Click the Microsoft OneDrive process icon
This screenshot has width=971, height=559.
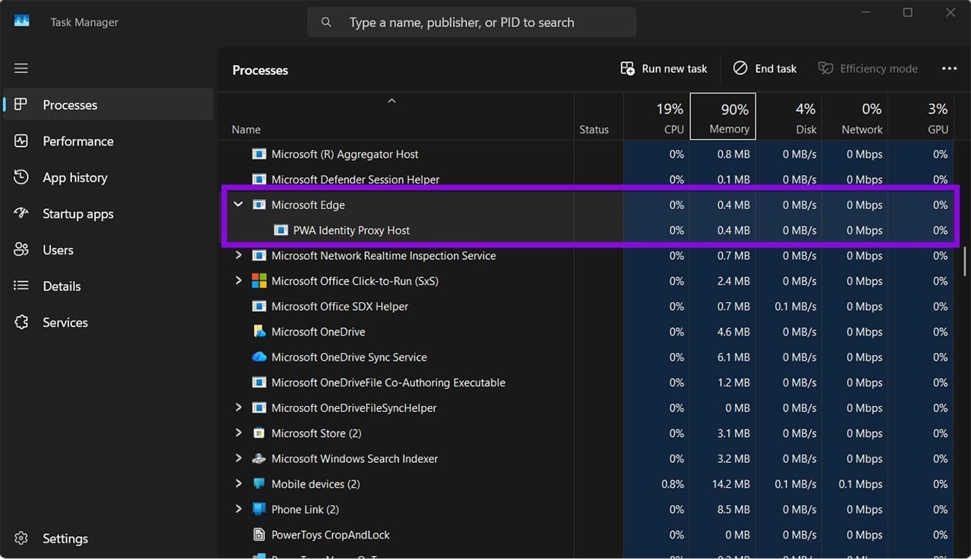pos(259,332)
